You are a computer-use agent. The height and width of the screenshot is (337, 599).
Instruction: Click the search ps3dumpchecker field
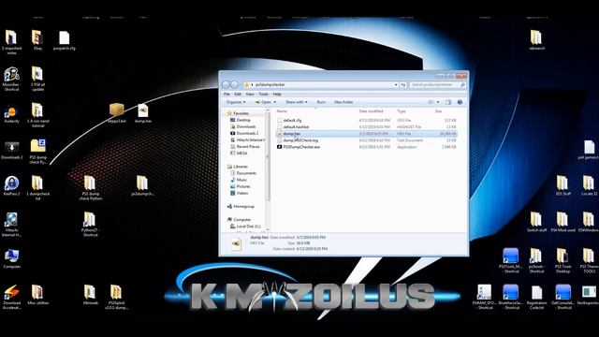click(x=437, y=84)
